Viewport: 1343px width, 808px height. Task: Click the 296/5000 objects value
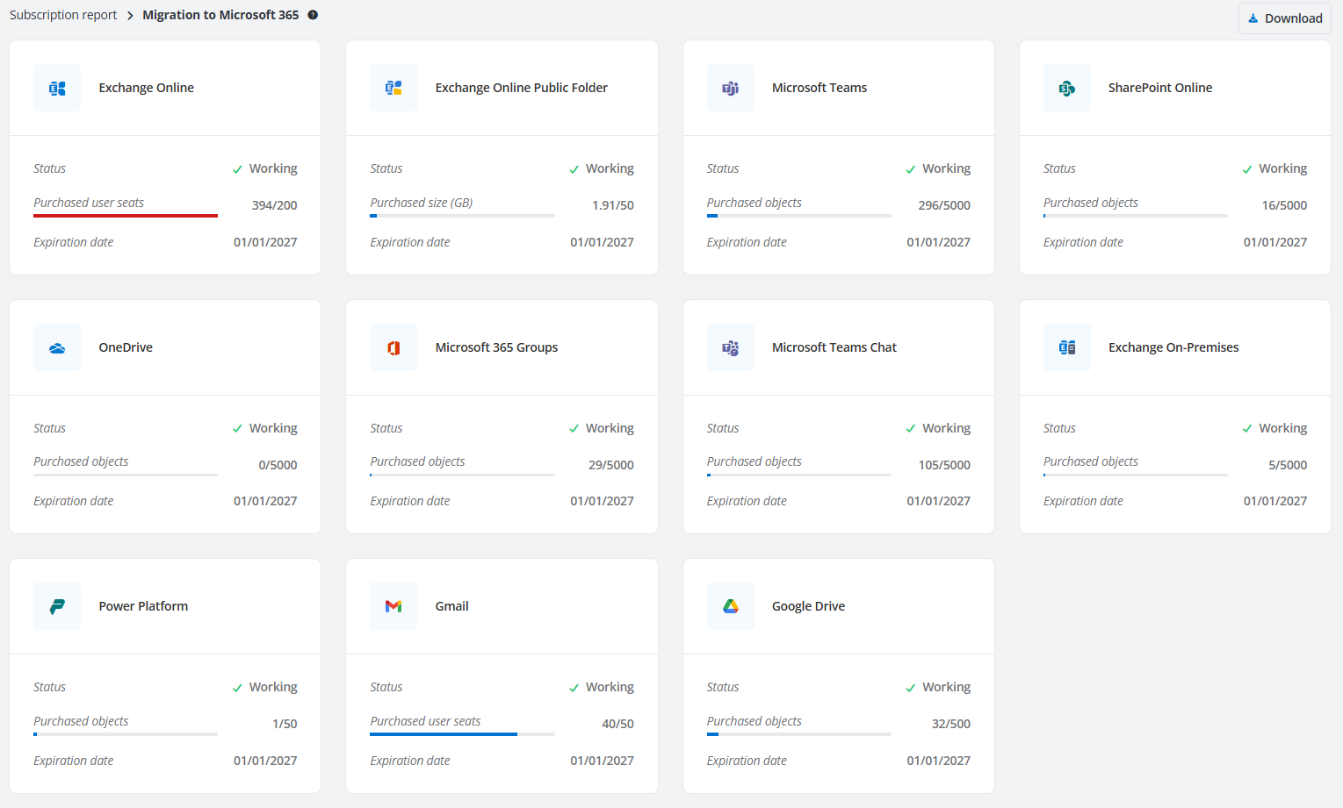coord(944,205)
